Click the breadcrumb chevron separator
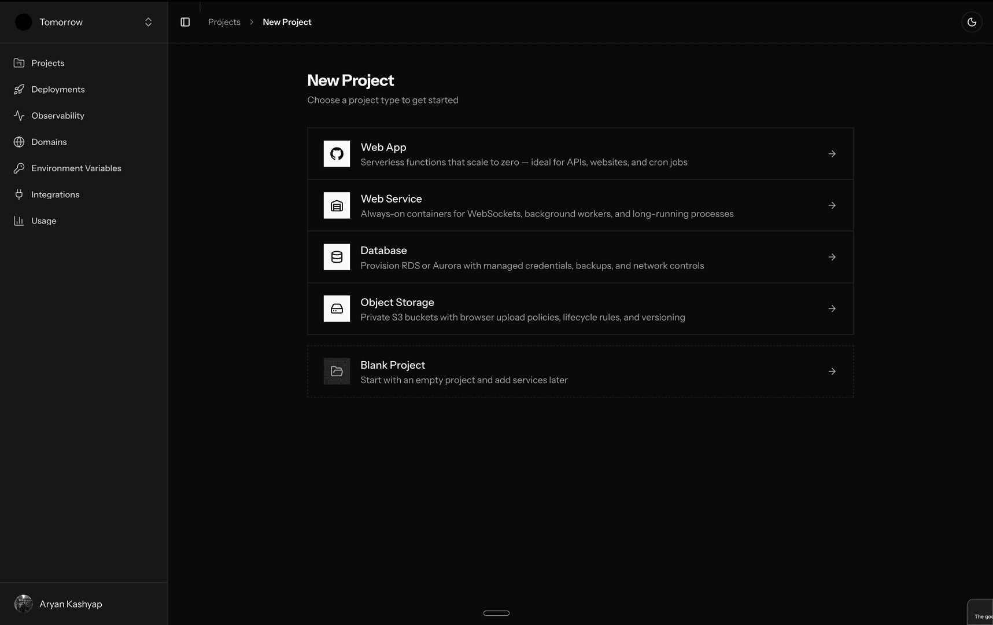This screenshot has width=993, height=625. tap(252, 22)
